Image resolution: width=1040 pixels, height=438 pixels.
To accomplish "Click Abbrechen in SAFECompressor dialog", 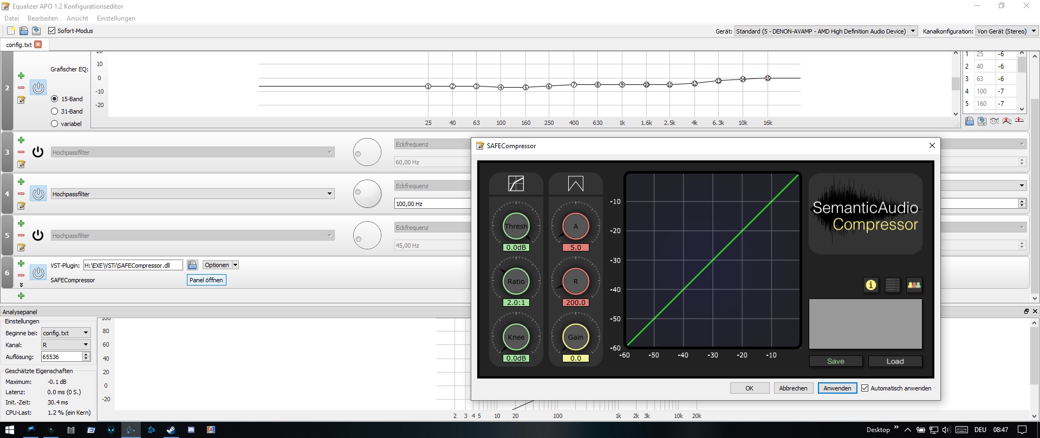I will [793, 388].
